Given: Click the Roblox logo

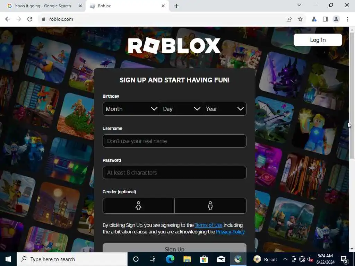Looking at the screenshot, I should click(174, 46).
